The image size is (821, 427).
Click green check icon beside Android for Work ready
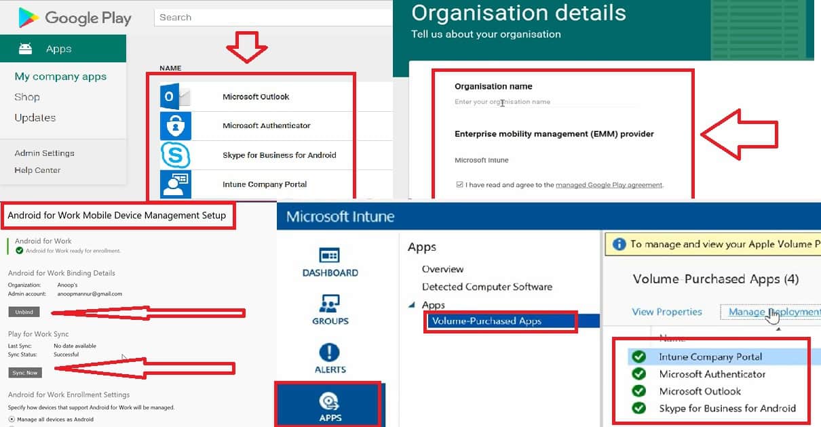click(20, 251)
